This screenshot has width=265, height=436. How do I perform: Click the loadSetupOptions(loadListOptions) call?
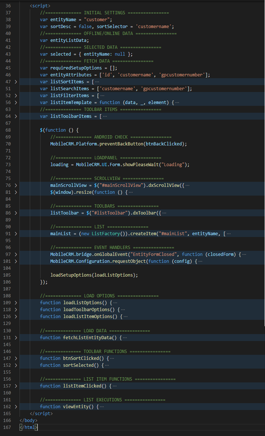(x=94, y=275)
